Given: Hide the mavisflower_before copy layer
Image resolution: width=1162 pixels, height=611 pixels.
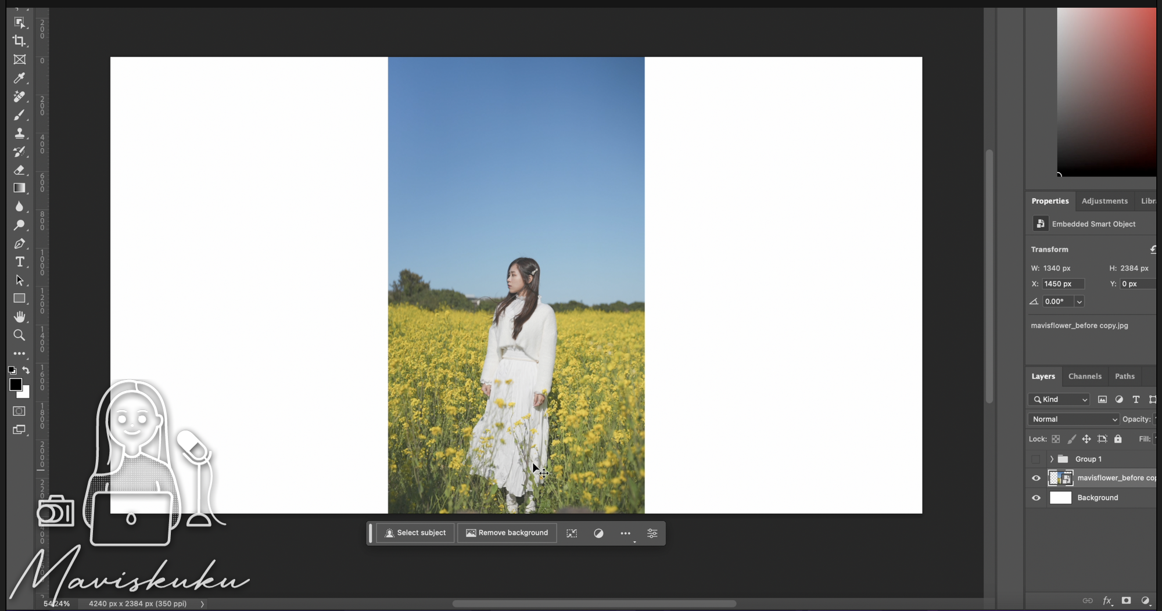Looking at the screenshot, I should (1036, 478).
